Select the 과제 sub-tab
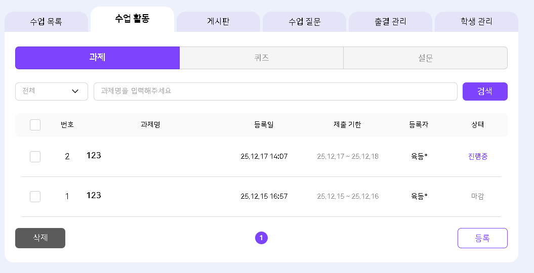Viewport: 534px width, 273px height. pos(97,58)
